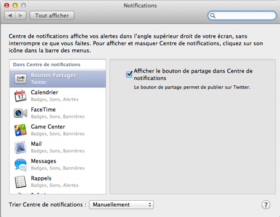Click the Game Center icon
280x217 pixels.
pyautogui.click(x=20, y=130)
